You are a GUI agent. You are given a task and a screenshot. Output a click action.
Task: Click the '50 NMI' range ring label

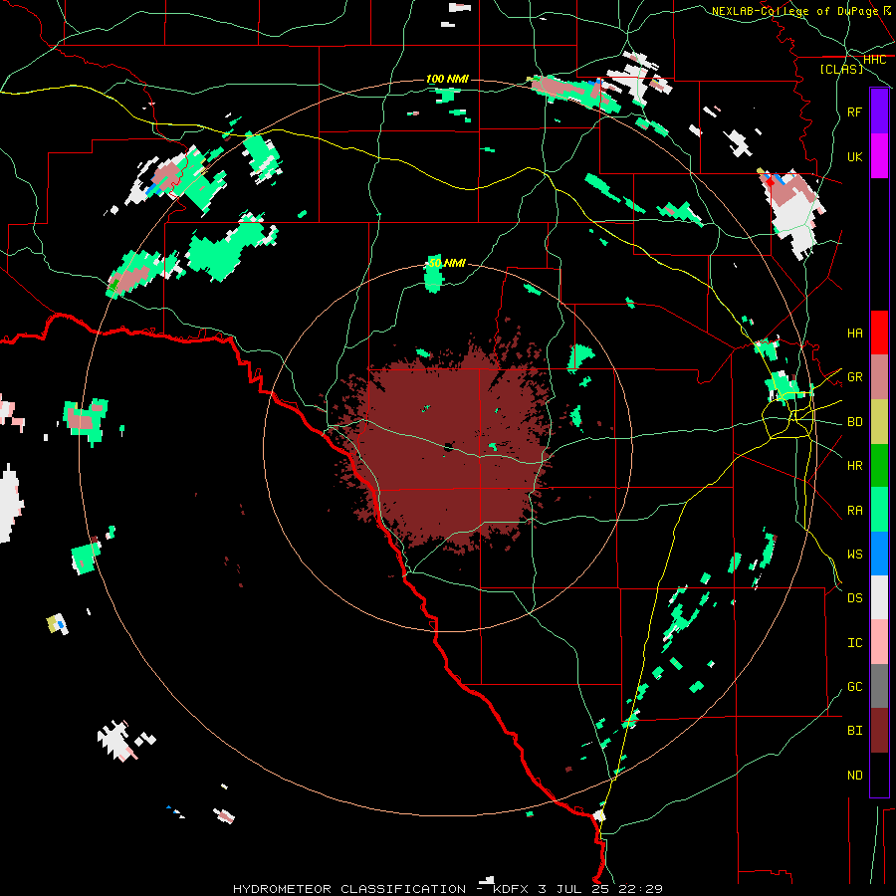[447, 263]
